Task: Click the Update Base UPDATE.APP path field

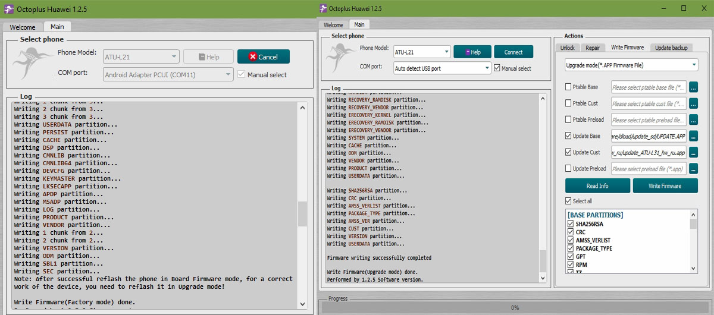Action: coord(649,136)
